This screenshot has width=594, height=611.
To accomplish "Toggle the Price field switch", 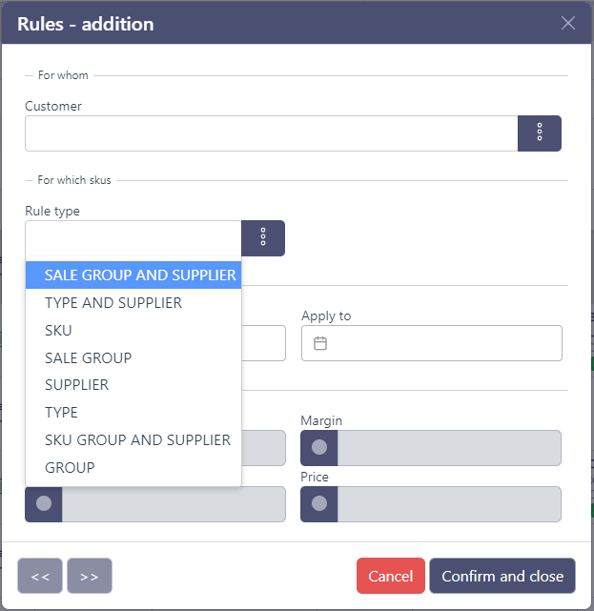I will pyautogui.click(x=319, y=503).
